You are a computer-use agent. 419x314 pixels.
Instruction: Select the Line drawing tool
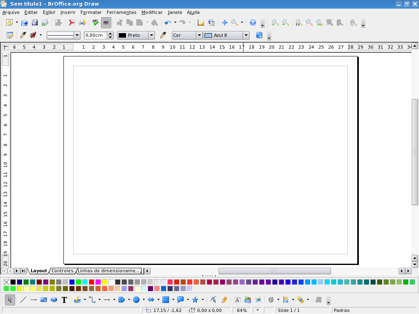click(23, 300)
